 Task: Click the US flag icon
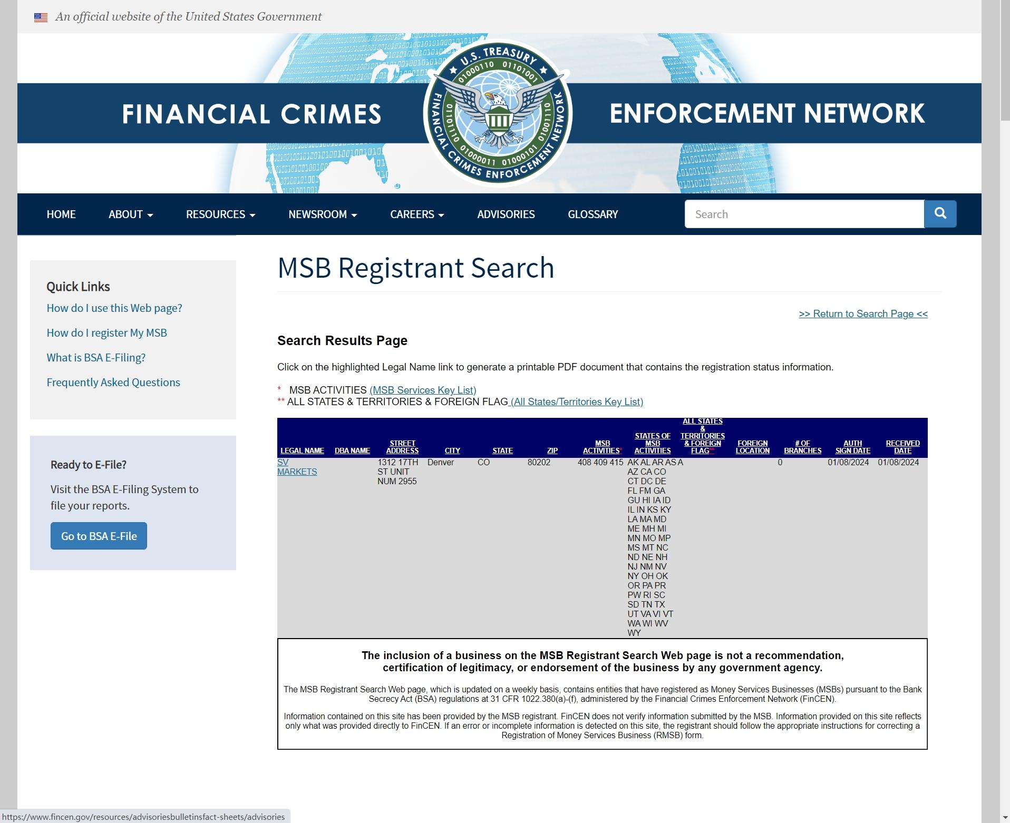click(x=41, y=17)
